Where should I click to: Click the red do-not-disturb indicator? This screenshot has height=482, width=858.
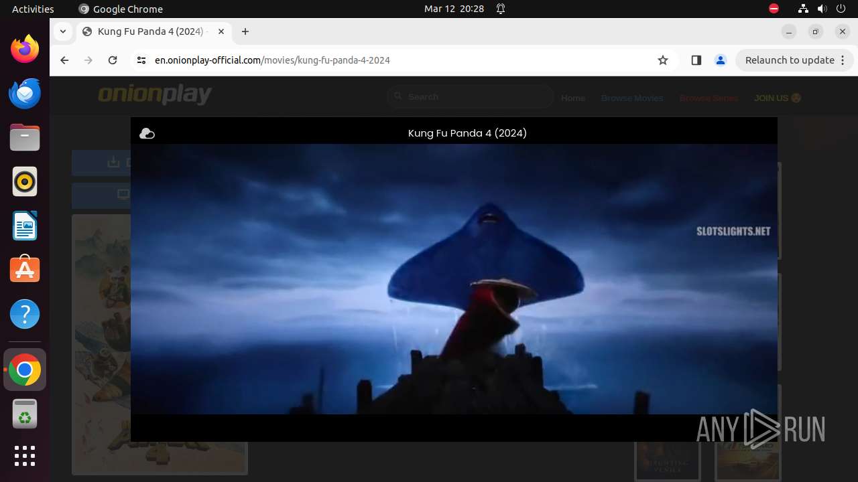(774, 9)
